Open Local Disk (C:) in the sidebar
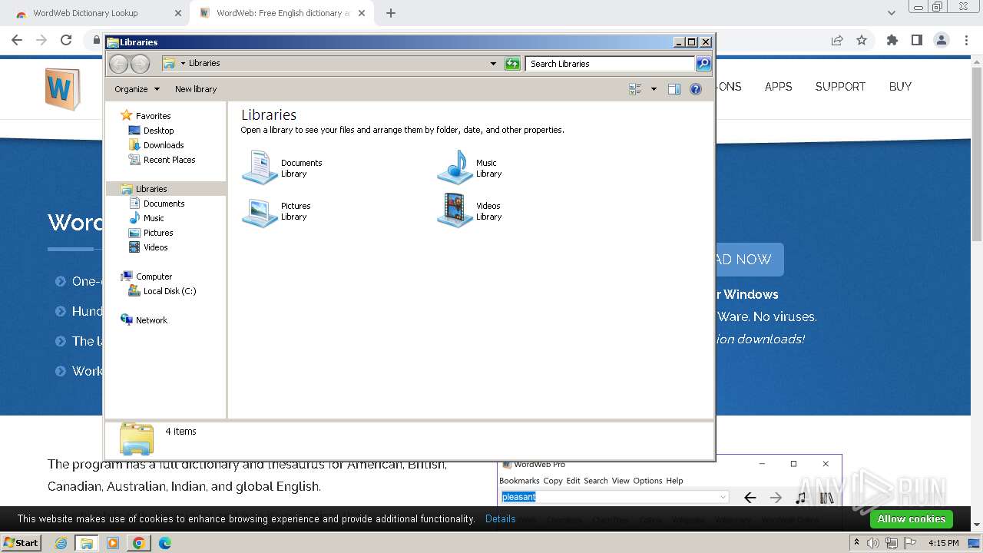The image size is (983, 553). [x=169, y=291]
